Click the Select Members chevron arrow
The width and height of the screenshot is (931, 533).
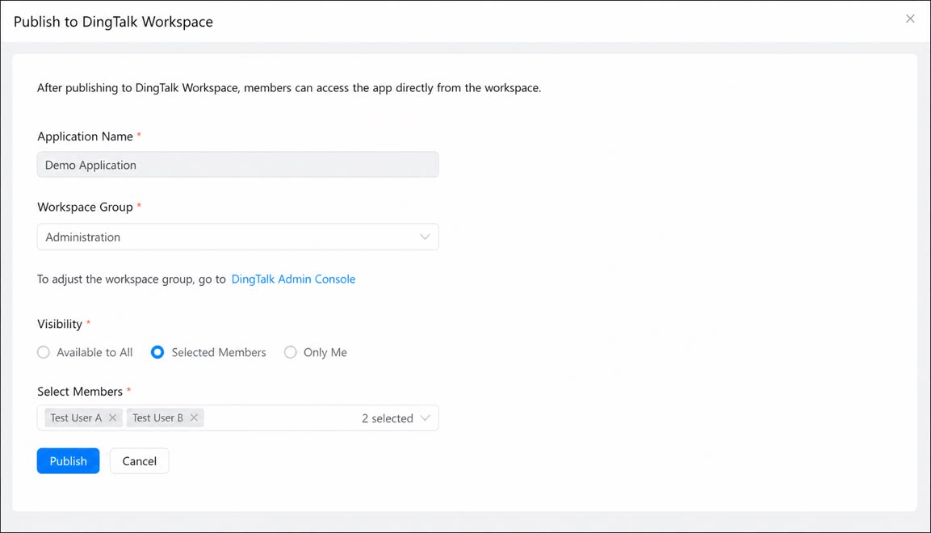[x=425, y=418]
